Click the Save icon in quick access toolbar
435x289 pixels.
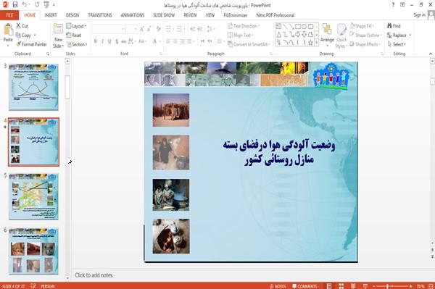15,5
